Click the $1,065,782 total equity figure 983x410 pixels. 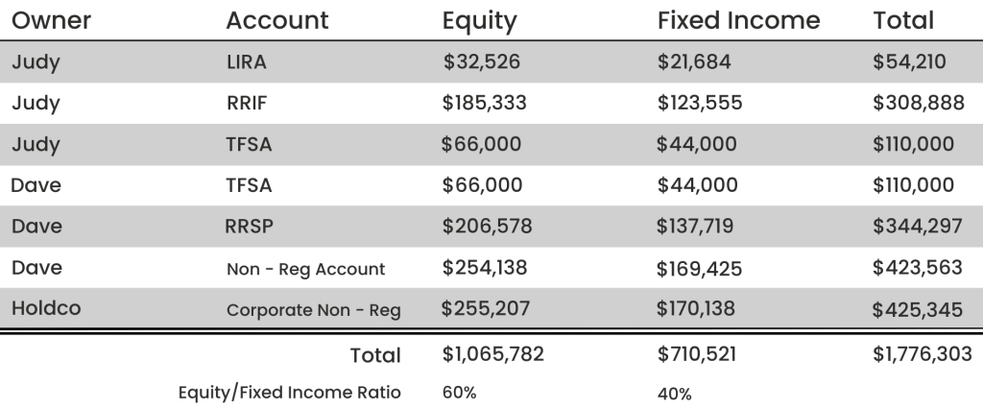pos(493,354)
